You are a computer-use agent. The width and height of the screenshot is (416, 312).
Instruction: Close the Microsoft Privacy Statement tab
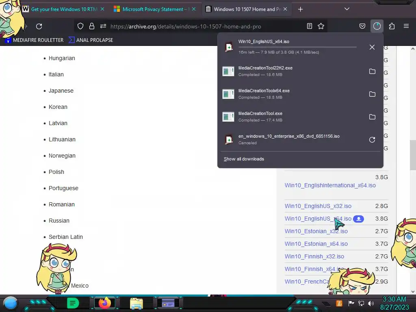(194, 9)
